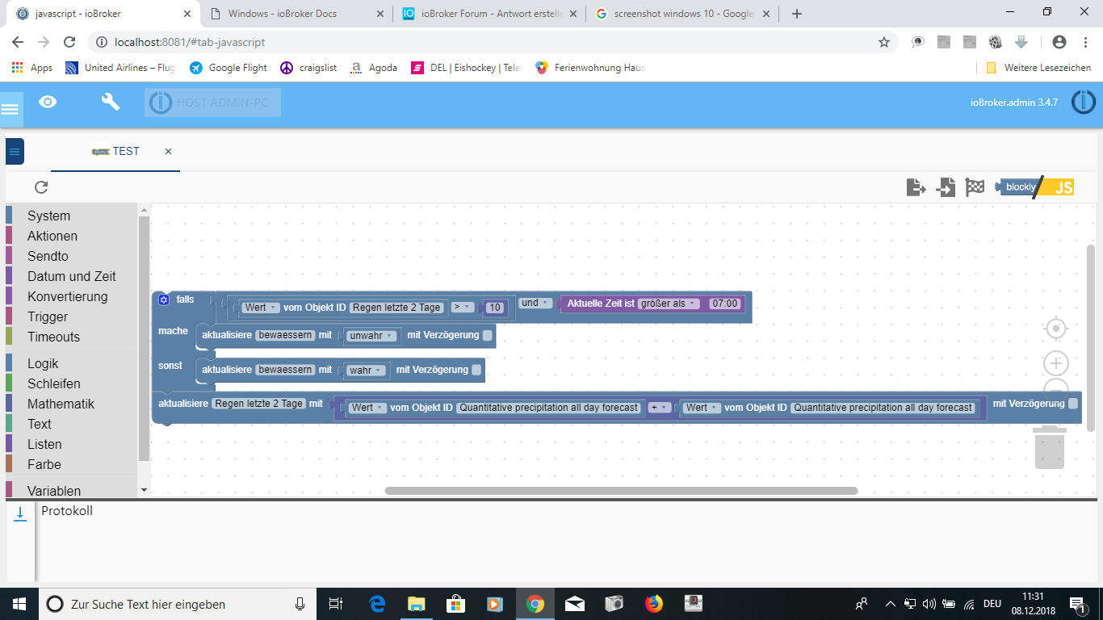
Task: Open the Logik toolbox category
Action: tap(43, 363)
